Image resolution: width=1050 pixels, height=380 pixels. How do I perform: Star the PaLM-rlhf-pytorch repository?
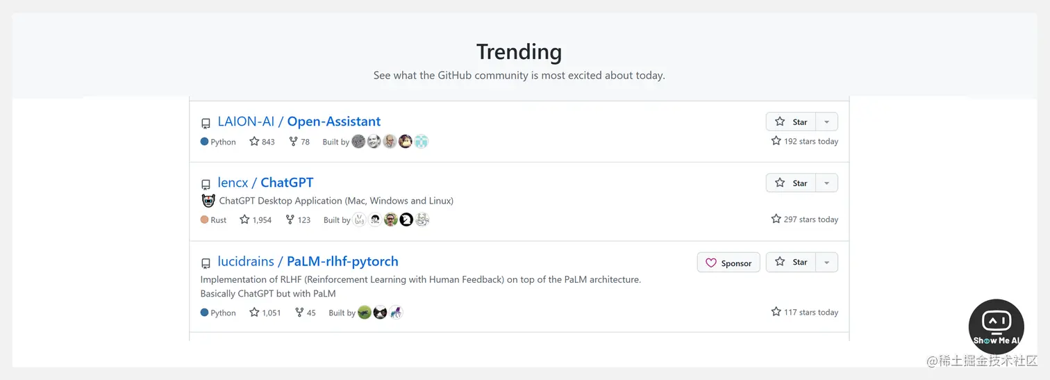pos(791,262)
